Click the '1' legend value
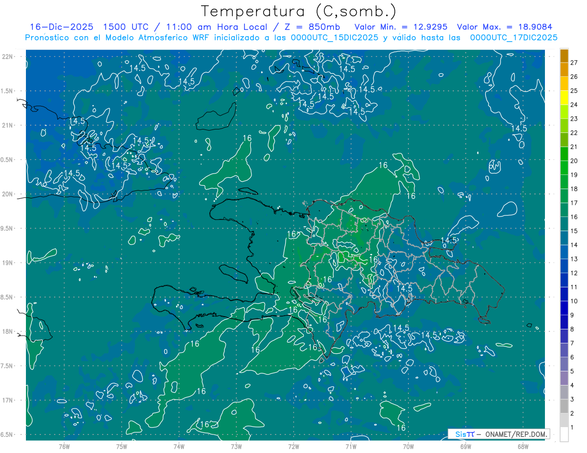This screenshot has height=453, width=587. (573, 428)
